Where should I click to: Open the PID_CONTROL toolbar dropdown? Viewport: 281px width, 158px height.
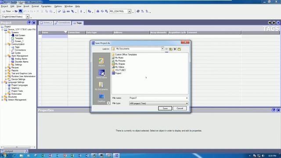coord(130,11)
